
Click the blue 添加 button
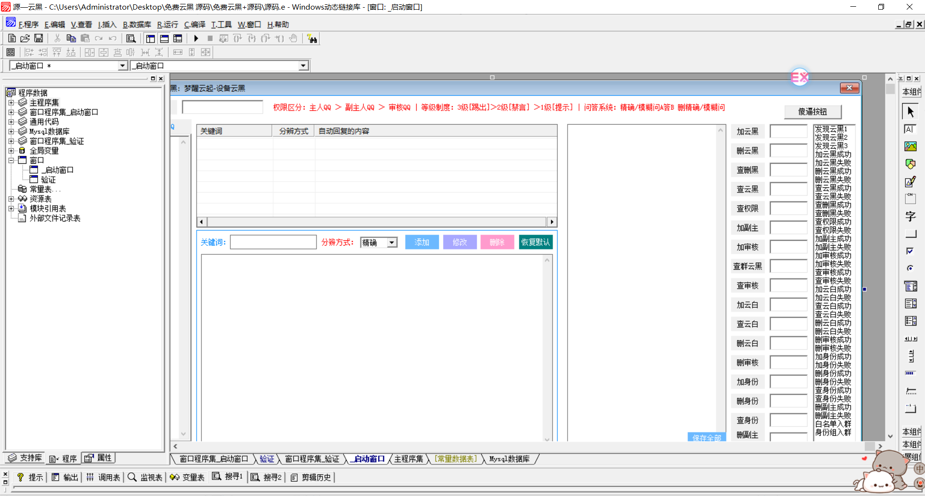422,242
